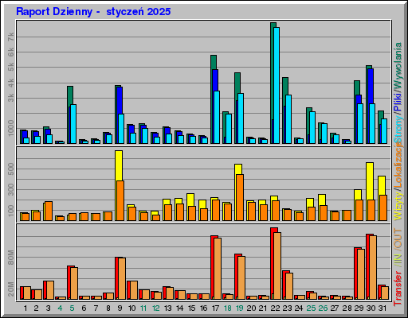Click the '100' axis label in visits chart

11,211
